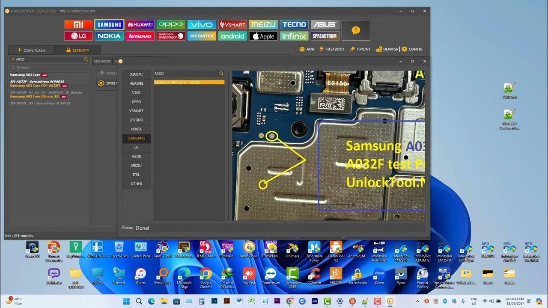Select Samsung A03 Core (SM-A032F) entry
The height and width of the screenshot is (308, 548).
(x=38, y=86)
